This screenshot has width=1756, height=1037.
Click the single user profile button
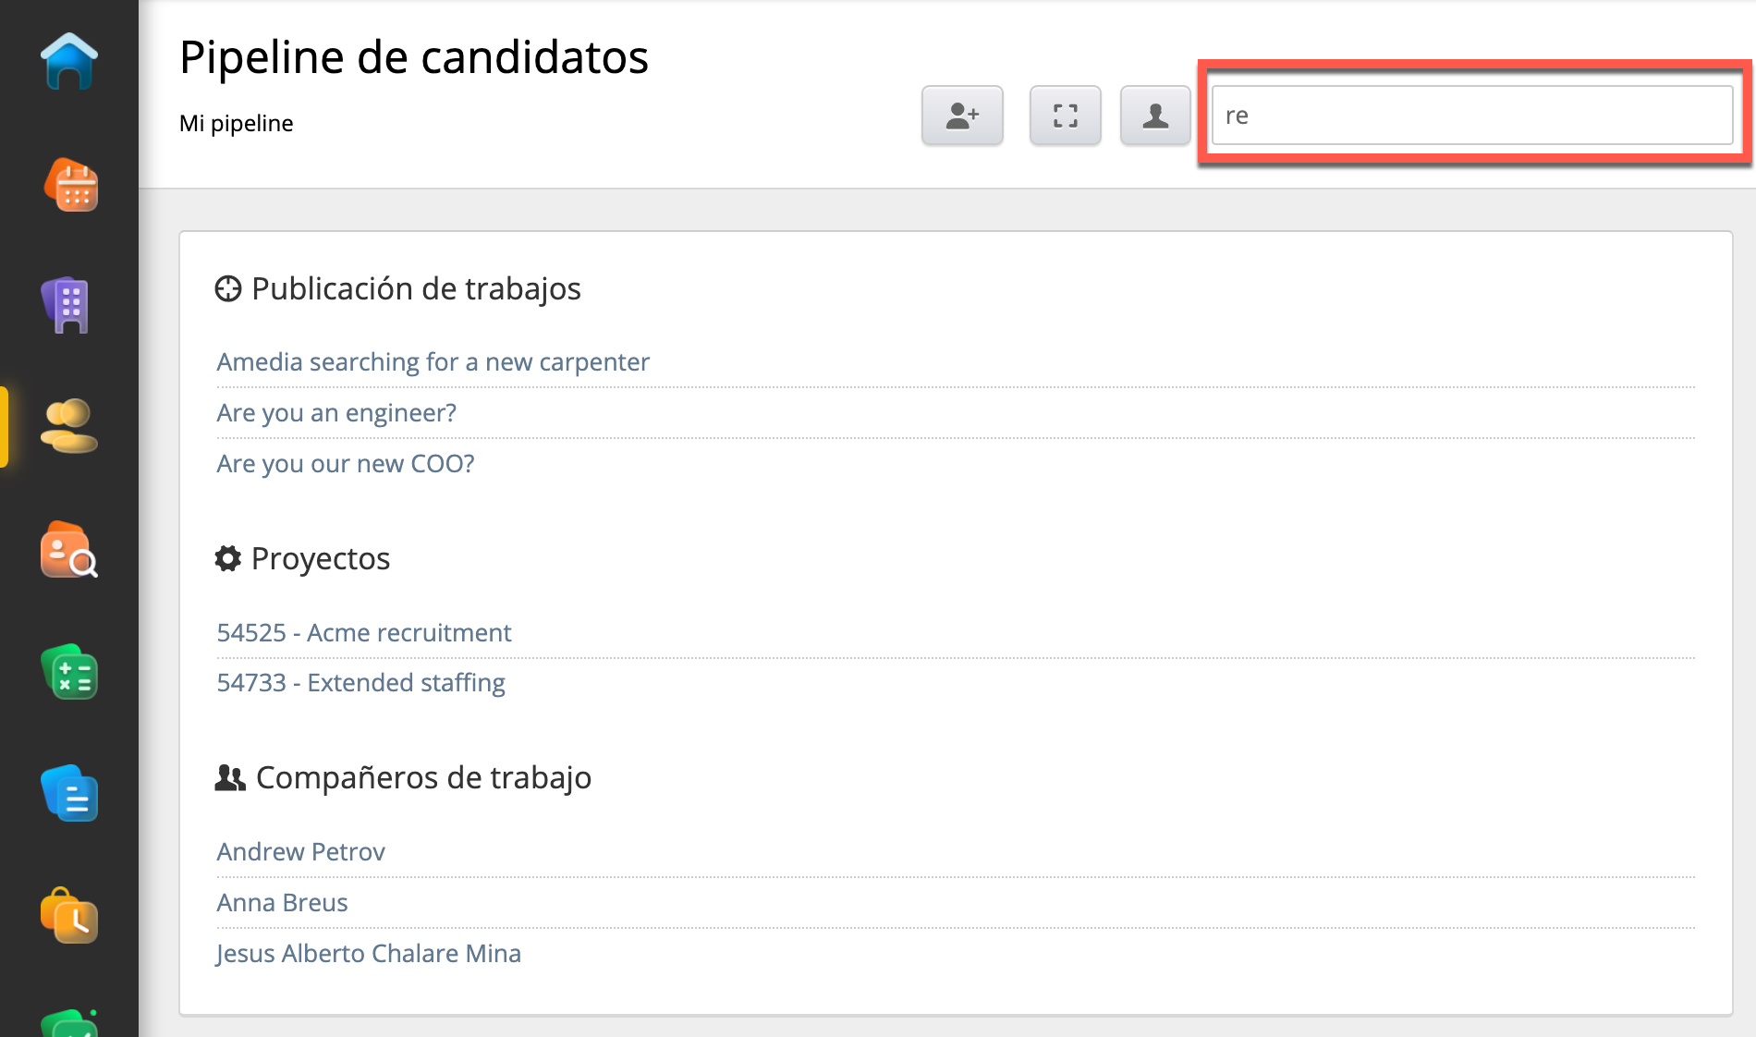coord(1154,116)
